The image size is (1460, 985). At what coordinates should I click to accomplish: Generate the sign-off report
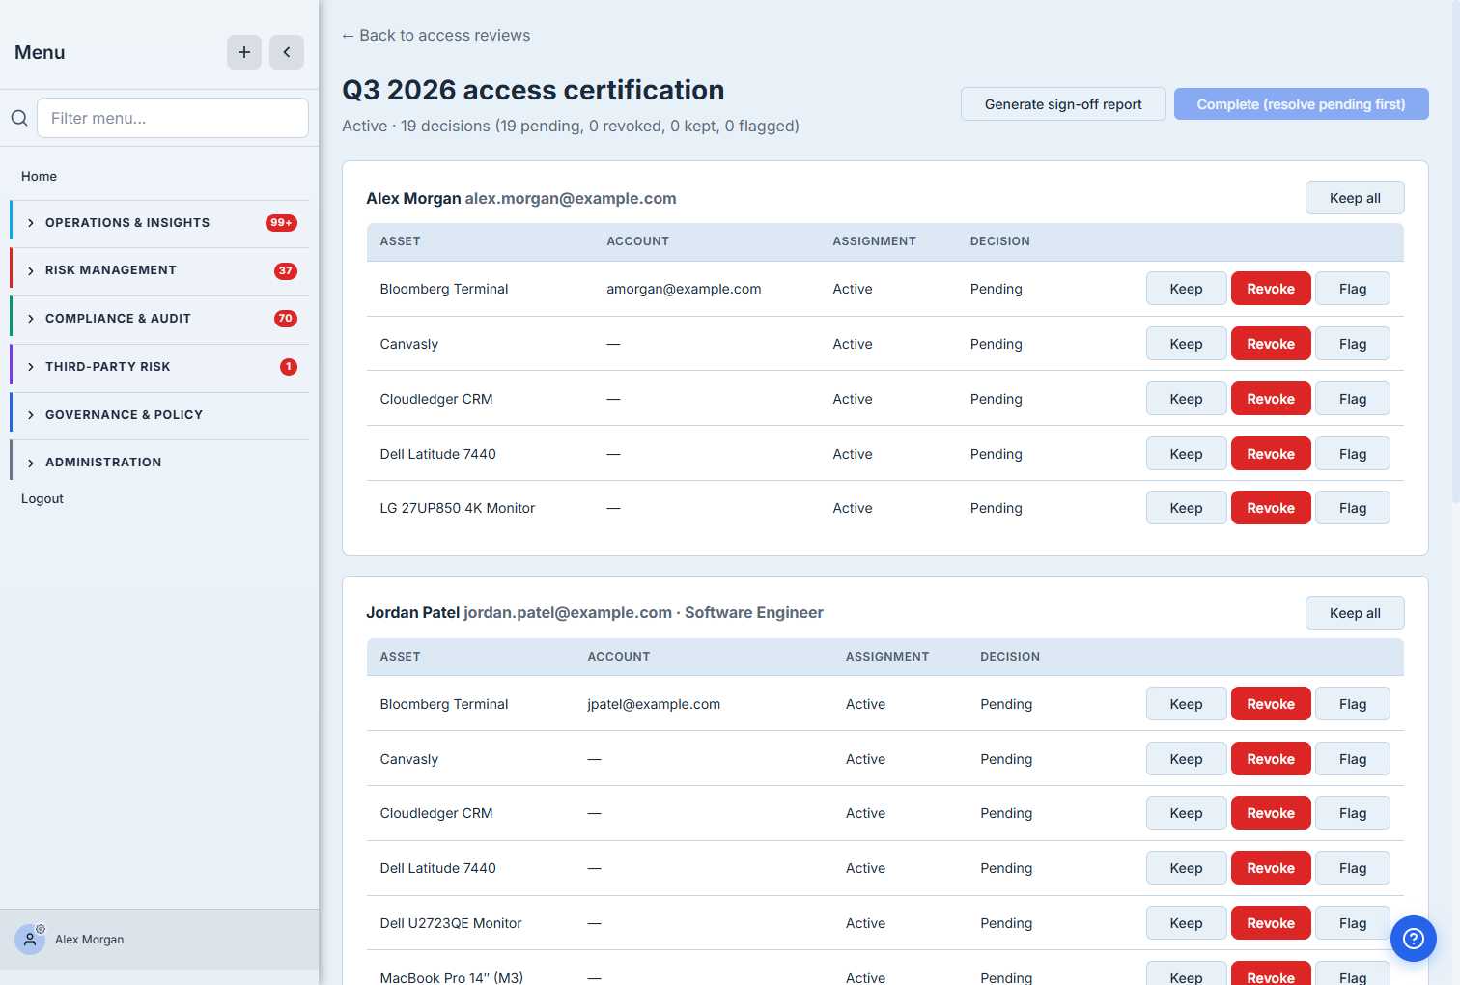pos(1063,104)
